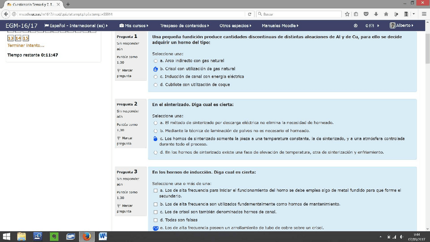
Task: Expand the Alberto user menu
Action: click(x=401, y=25)
